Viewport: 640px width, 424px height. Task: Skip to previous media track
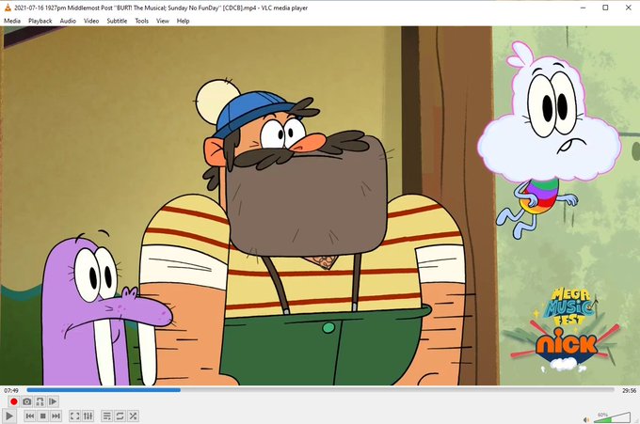[30, 416]
